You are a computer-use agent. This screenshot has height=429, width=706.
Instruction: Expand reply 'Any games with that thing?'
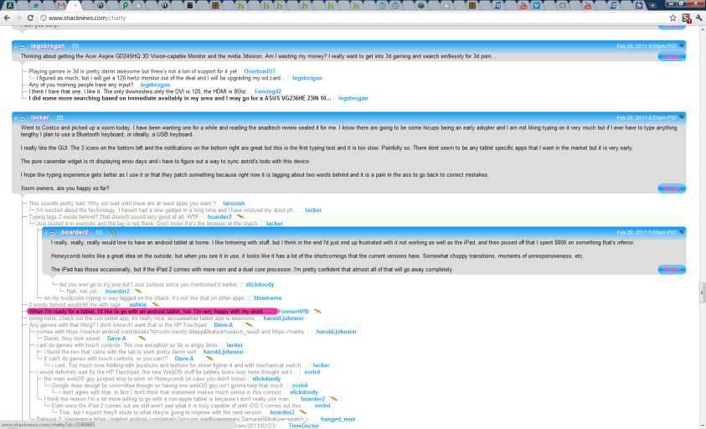tap(117, 325)
